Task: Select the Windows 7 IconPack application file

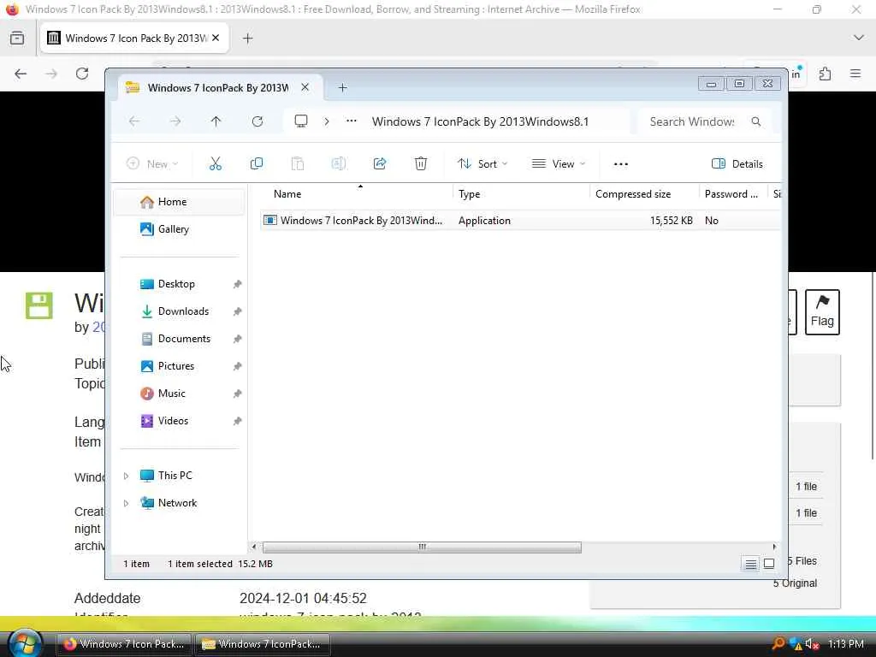Action: [519, 220]
